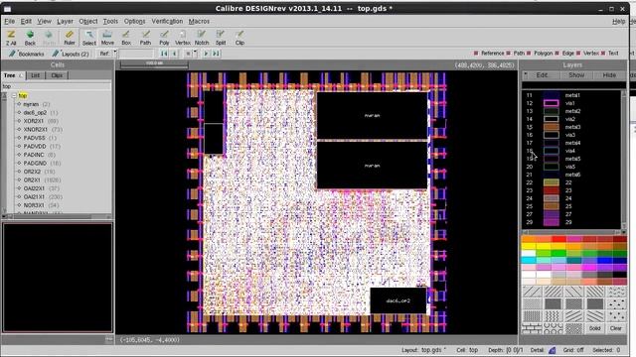This screenshot has width=636, height=357.
Task: Click the diagonal line fill pattern
Action: (532, 292)
